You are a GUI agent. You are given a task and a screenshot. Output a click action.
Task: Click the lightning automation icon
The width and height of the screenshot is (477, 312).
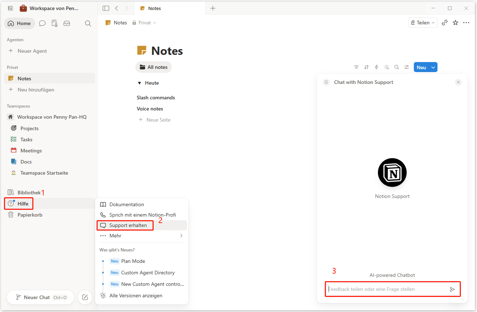[377, 67]
